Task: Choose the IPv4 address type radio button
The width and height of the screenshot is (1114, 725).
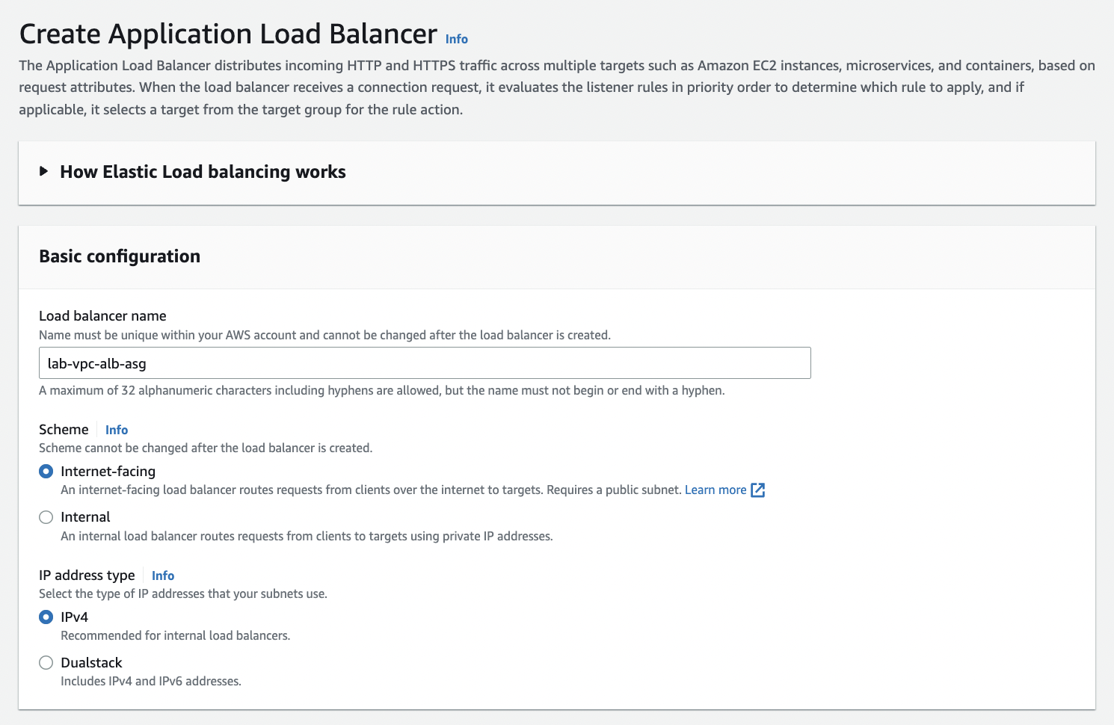Action: pos(46,617)
